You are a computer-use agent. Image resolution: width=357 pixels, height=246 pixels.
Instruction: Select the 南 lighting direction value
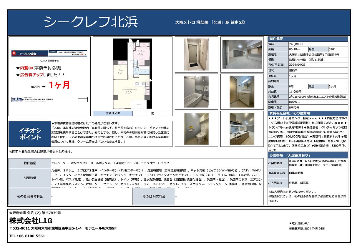click(152, 113)
